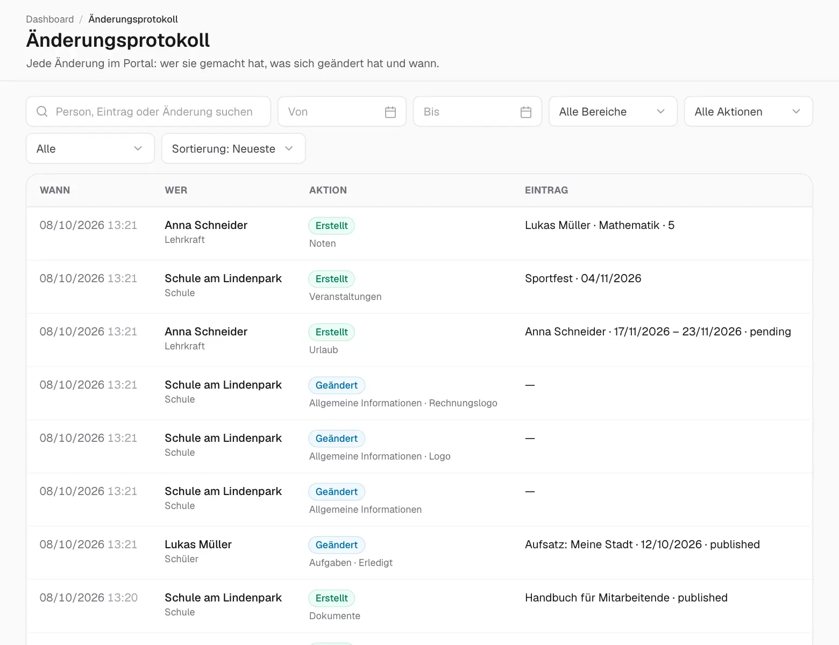Click the AKTION column header
The height and width of the screenshot is (645, 839).
(x=328, y=190)
